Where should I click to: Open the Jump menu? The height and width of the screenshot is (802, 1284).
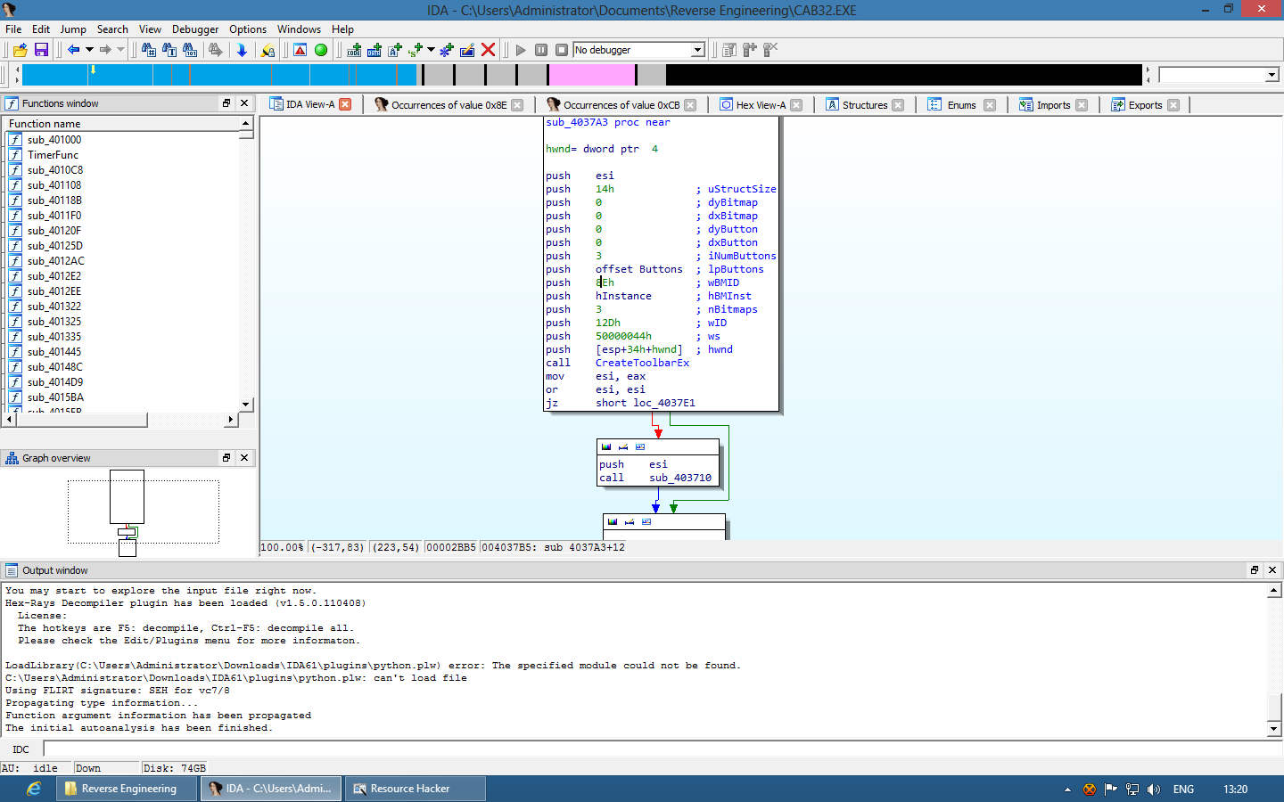click(x=73, y=29)
